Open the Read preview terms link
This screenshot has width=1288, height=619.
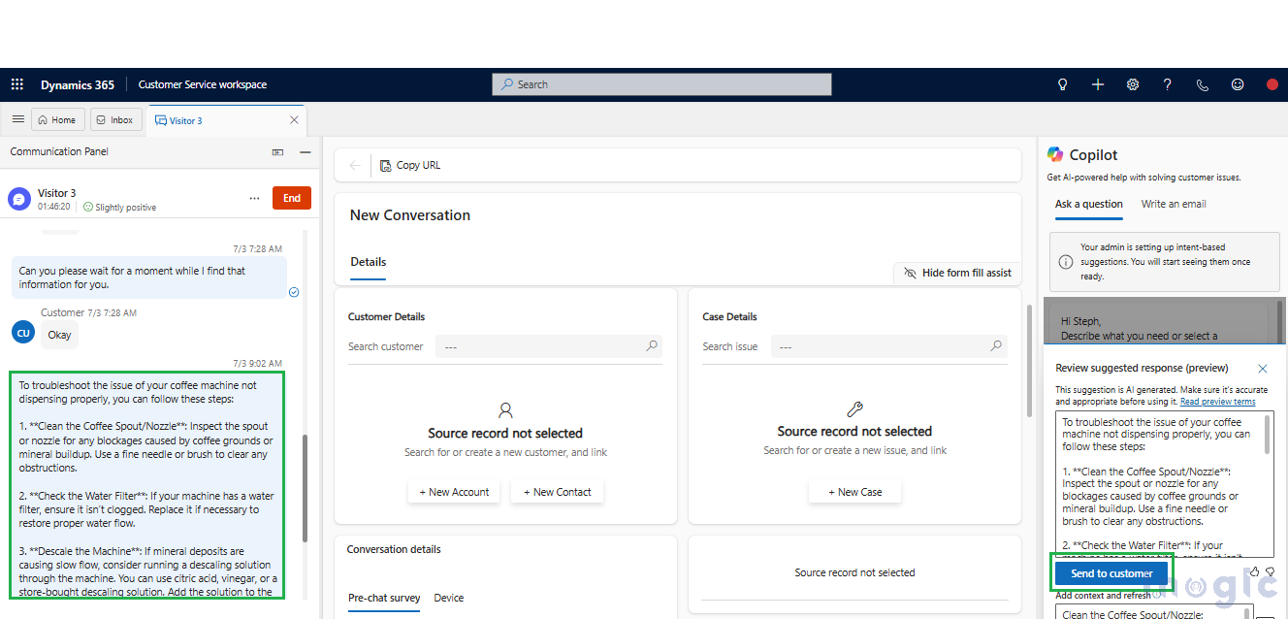(x=1217, y=402)
